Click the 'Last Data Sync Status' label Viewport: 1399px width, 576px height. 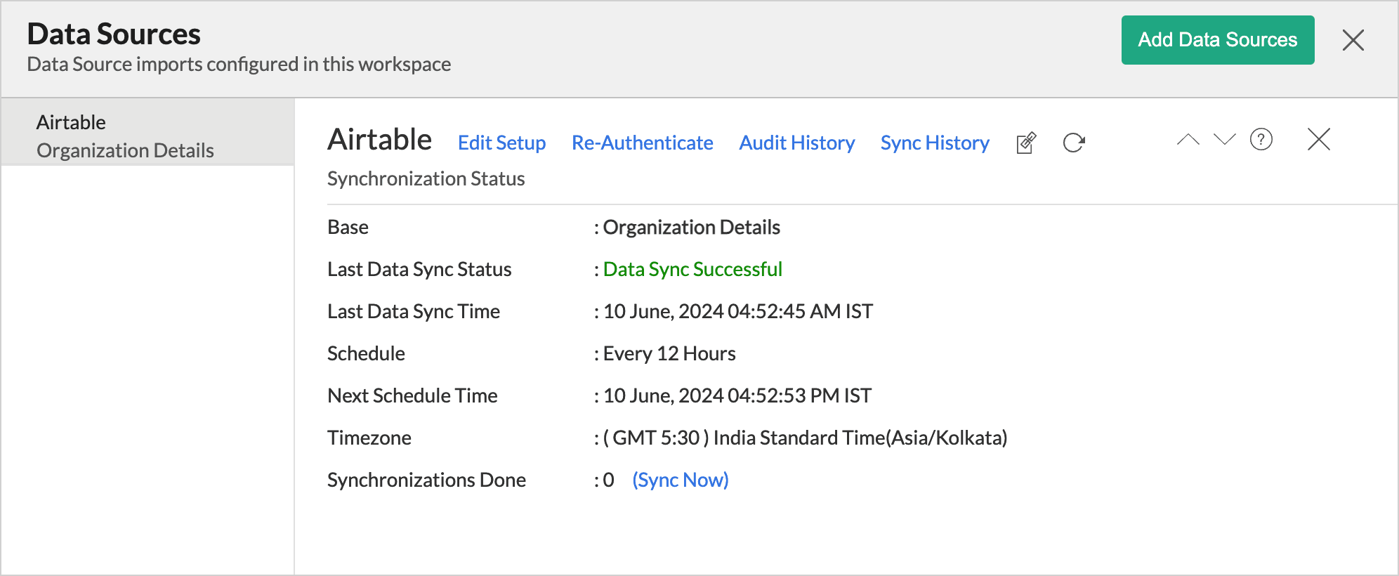[419, 269]
